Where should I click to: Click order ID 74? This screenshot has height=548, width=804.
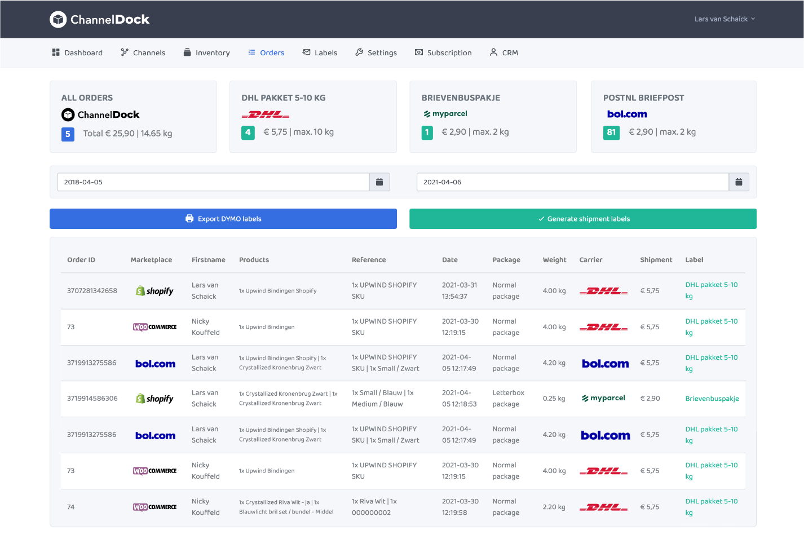coord(70,507)
